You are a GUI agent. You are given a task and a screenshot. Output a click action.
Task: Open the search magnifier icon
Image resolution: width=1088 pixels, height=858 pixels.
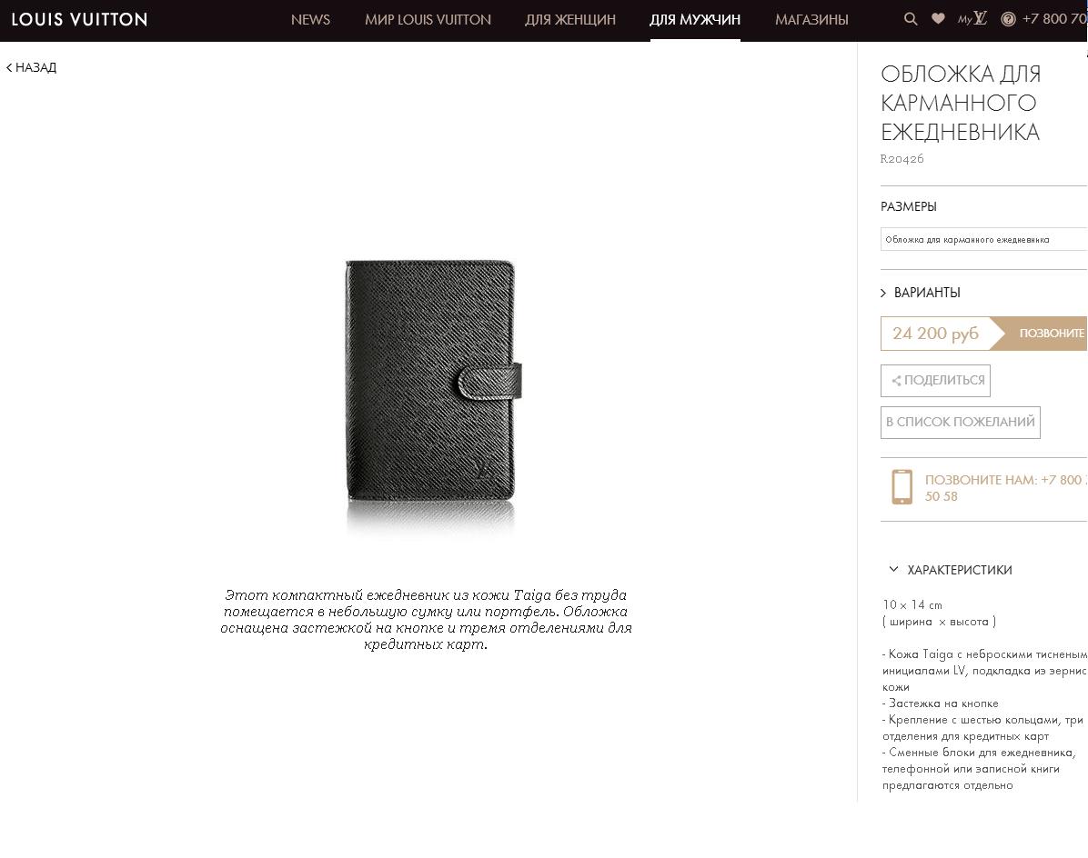pos(911,19)
